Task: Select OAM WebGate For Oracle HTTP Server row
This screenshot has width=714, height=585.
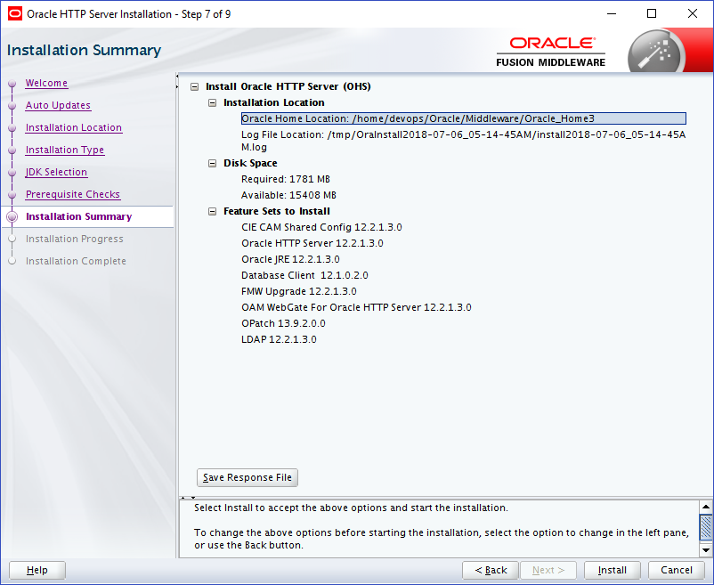Action: click(x=356, y=307)
